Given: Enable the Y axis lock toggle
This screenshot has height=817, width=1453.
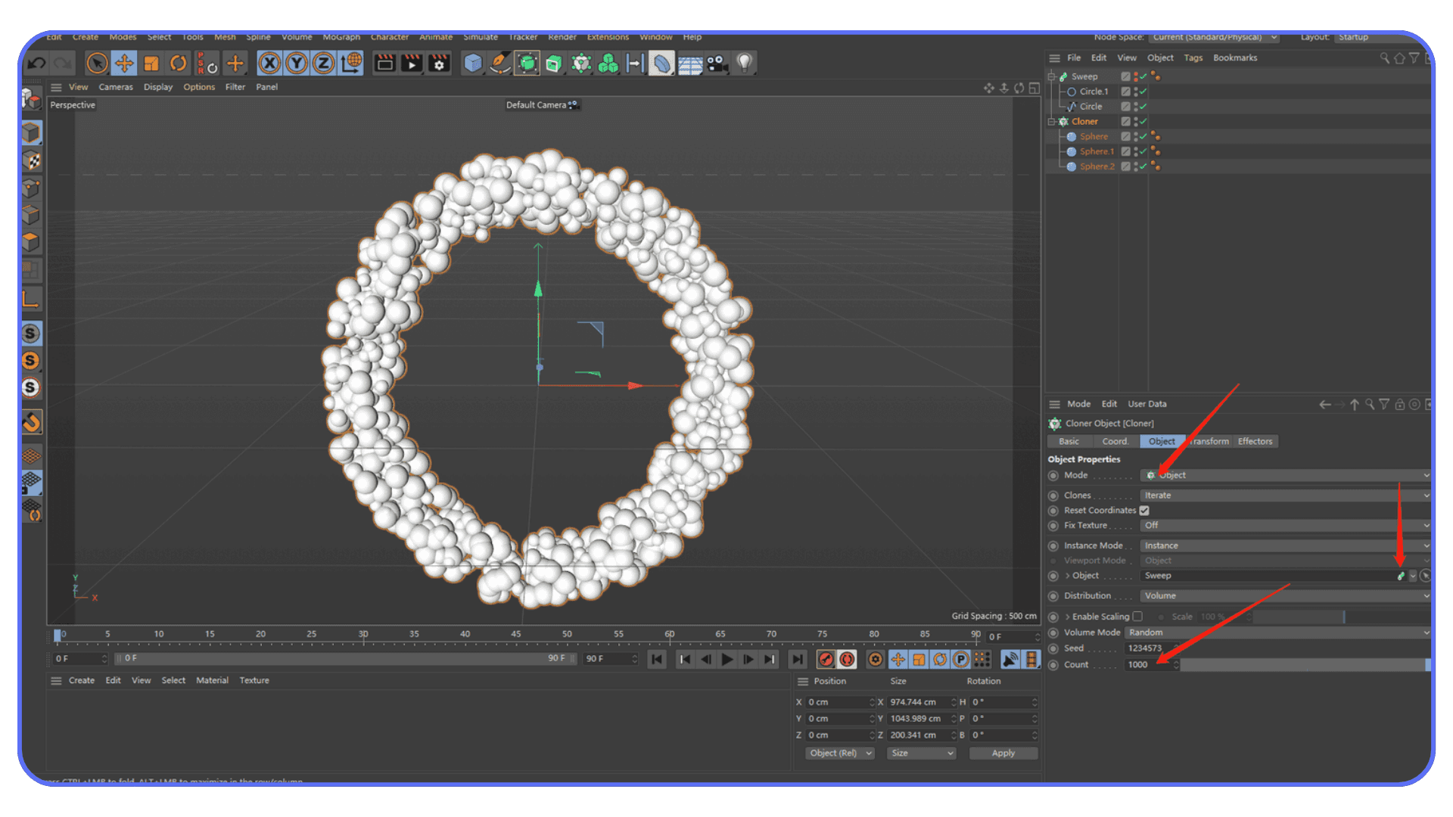Looking at the screenshot, I should point(296,63).
